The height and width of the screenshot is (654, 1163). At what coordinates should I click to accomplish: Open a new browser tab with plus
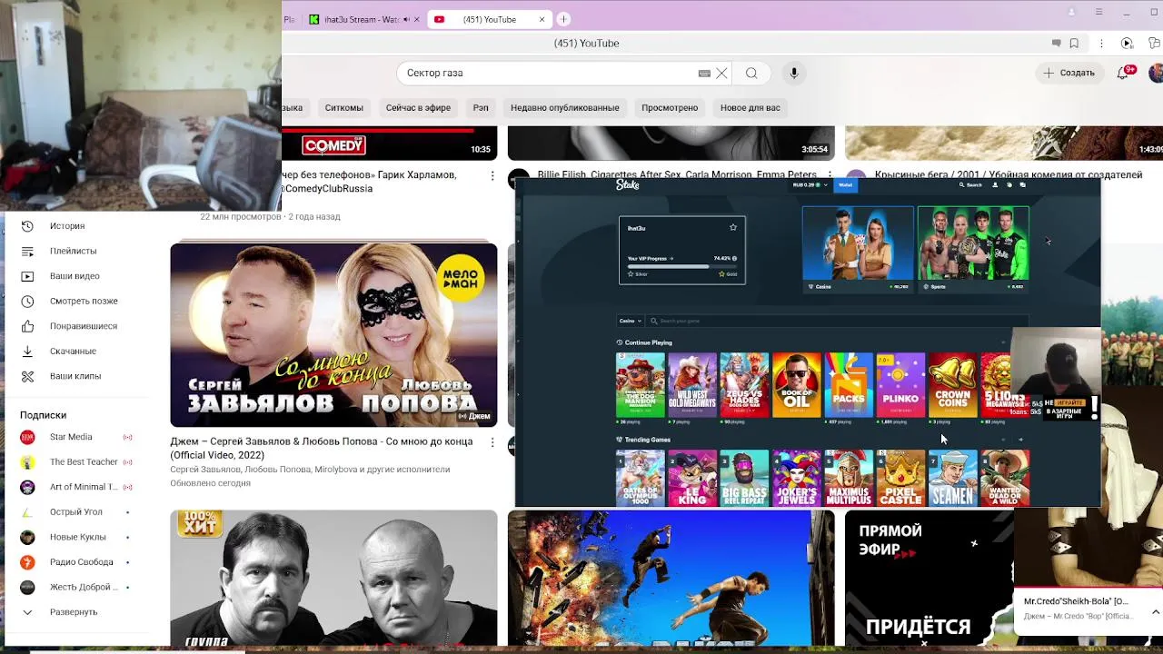[563, 19]
